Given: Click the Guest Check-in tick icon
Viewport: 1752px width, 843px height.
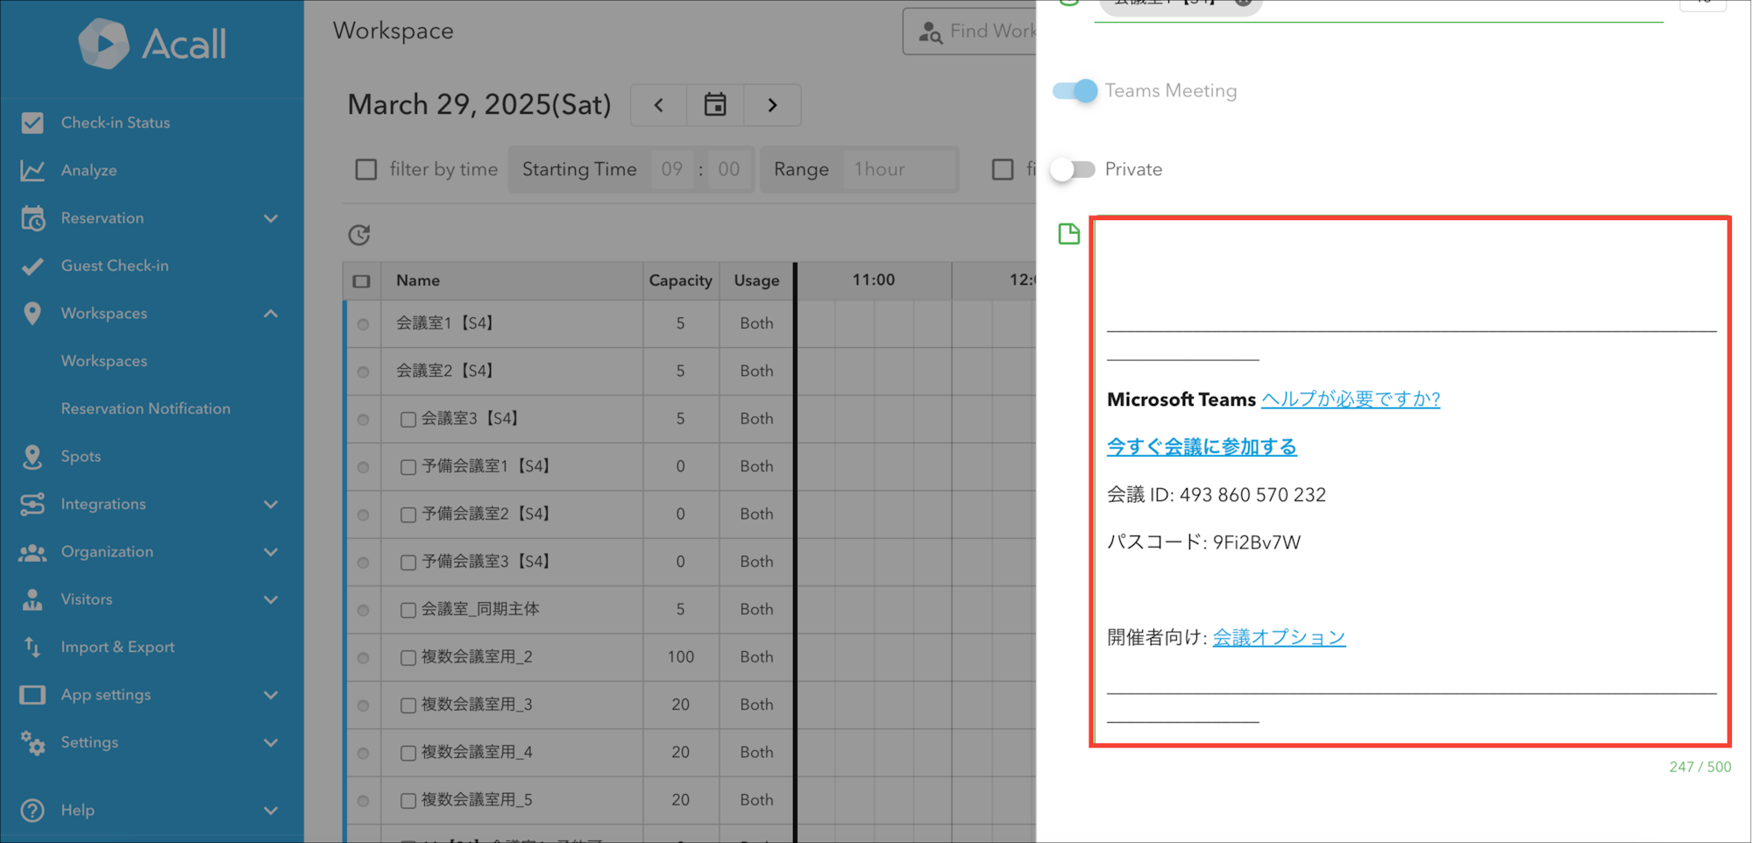Looking at the screenshot, I should [x=32, y=266].
